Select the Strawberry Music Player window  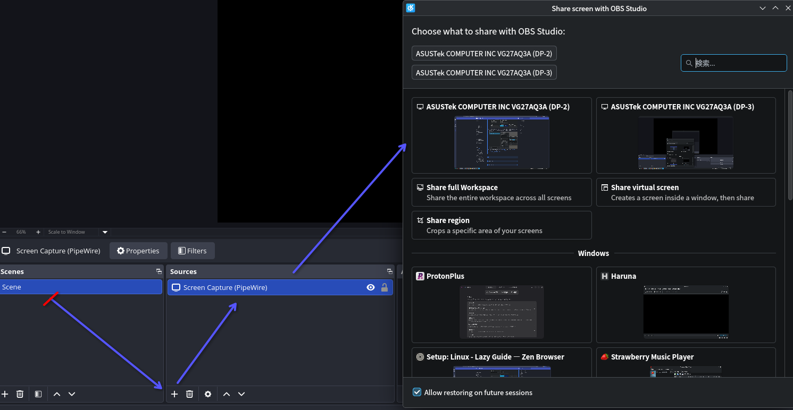686,362
